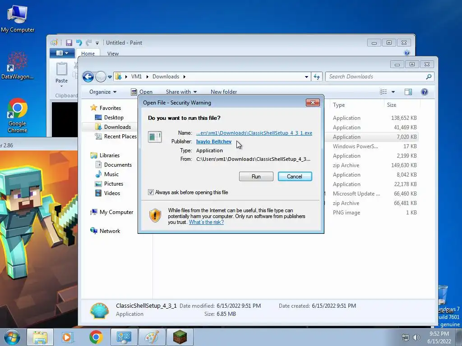This screenshot has width=462, height=346.
Task: Select the Microsoft Update file row
Action: [371, 194]
